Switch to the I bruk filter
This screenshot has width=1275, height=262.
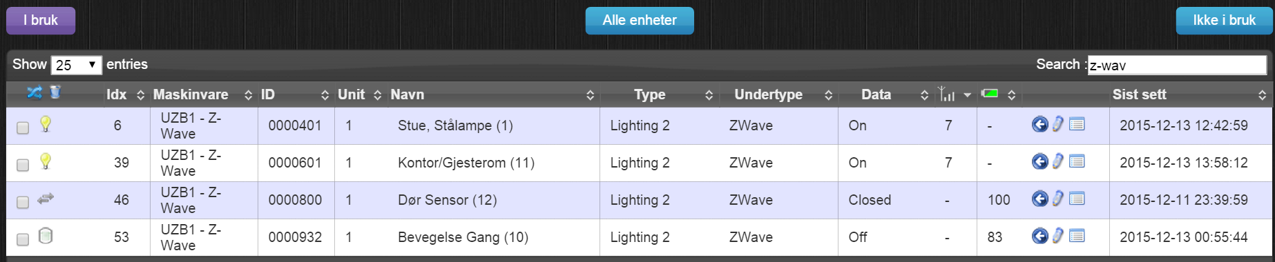tap(41, 20)
